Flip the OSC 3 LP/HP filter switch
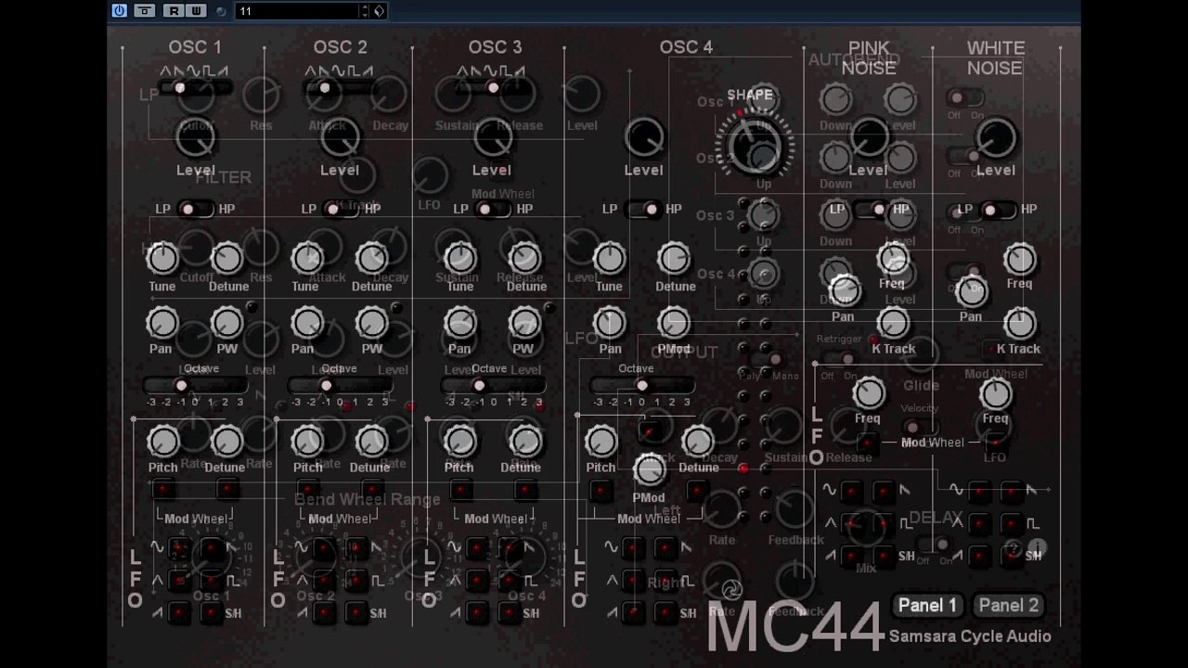 coord(493,210)
